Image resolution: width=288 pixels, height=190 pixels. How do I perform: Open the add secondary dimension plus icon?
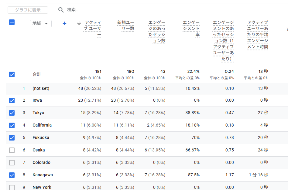tap(64, 23)
